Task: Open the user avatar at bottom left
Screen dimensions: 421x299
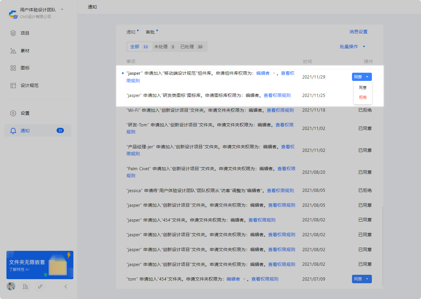Action: pos(11,286)
